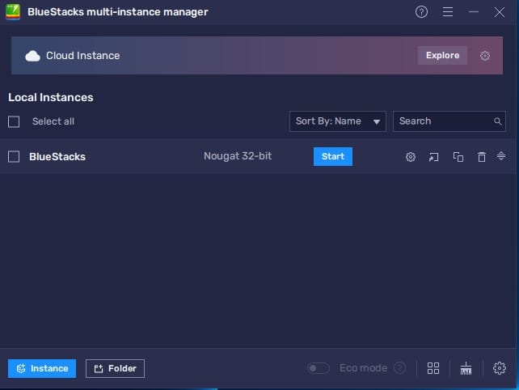Start the BlueStacks instance

click(333, 156)
